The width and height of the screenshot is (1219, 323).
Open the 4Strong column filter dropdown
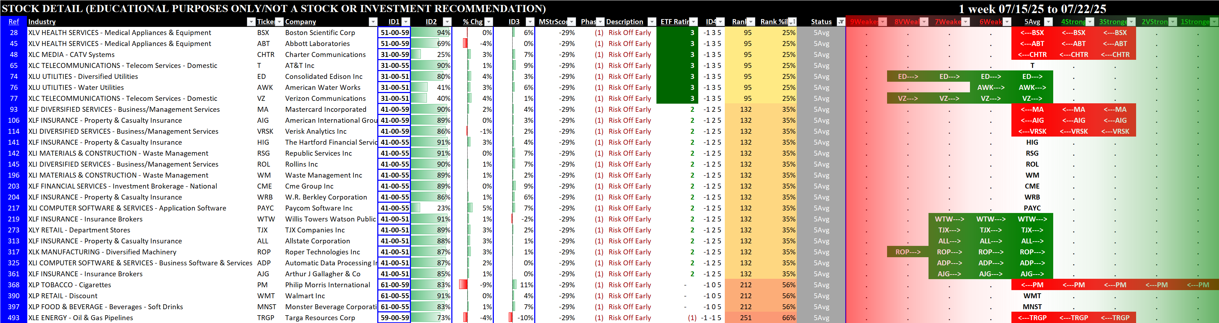[x=1090, y=22]
